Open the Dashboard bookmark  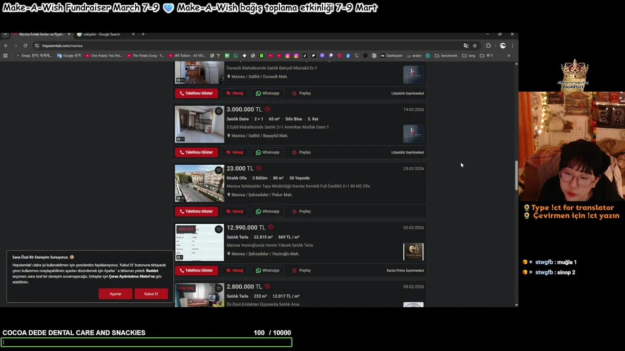[x=391, y=56]
